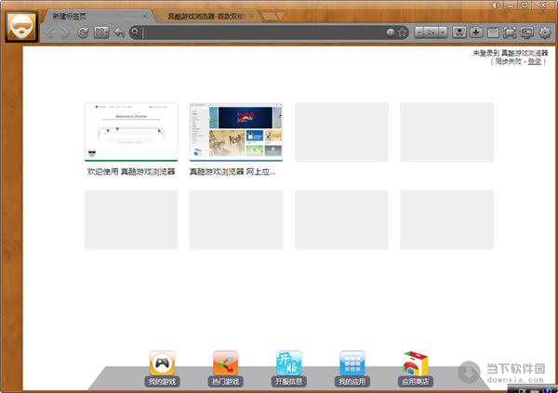This screenshot has height=393, width=558.
Task: Increase game speed with plus button
Action: (443, 33)
